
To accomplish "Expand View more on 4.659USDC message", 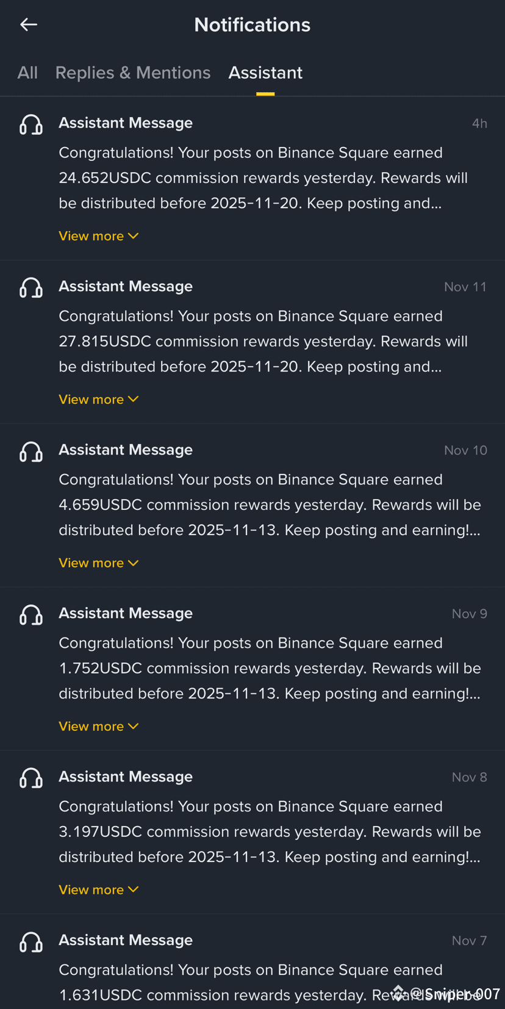I will 98,563.
